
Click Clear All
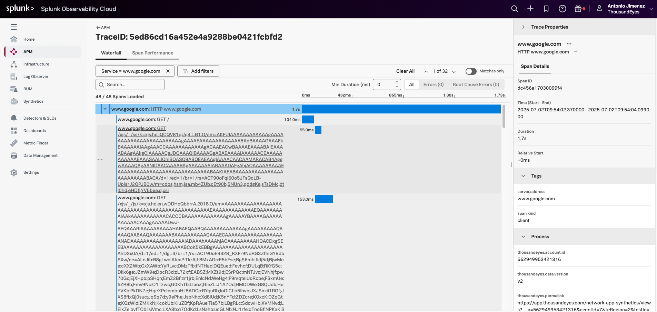[405, 71]
